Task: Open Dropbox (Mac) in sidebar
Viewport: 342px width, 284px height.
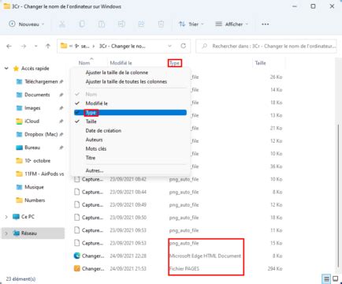Action: (x=37, y=134)
